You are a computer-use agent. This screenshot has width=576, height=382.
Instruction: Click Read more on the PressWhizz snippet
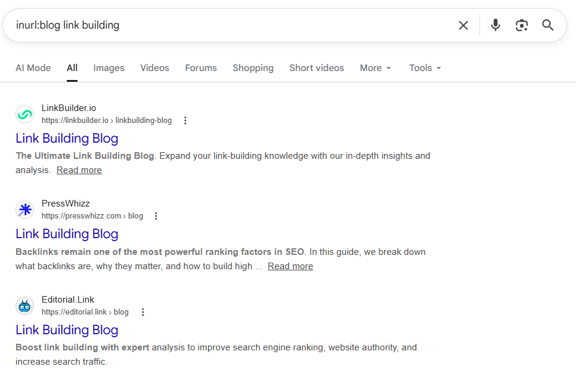click(x=290, y=266)
